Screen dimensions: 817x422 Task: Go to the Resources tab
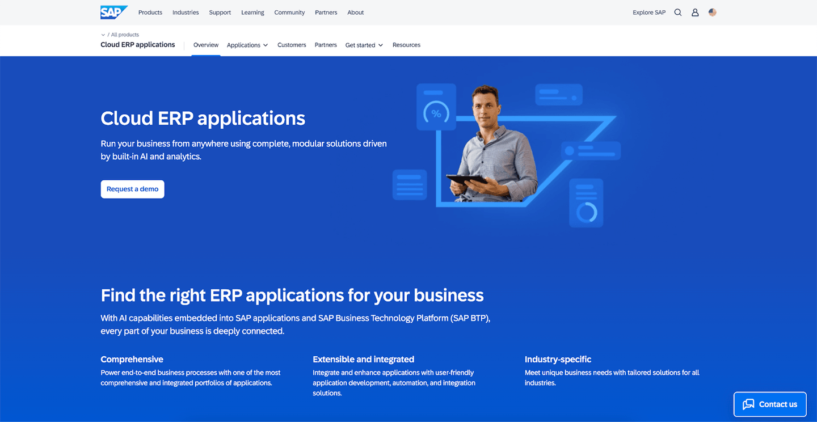click(406, 45)
